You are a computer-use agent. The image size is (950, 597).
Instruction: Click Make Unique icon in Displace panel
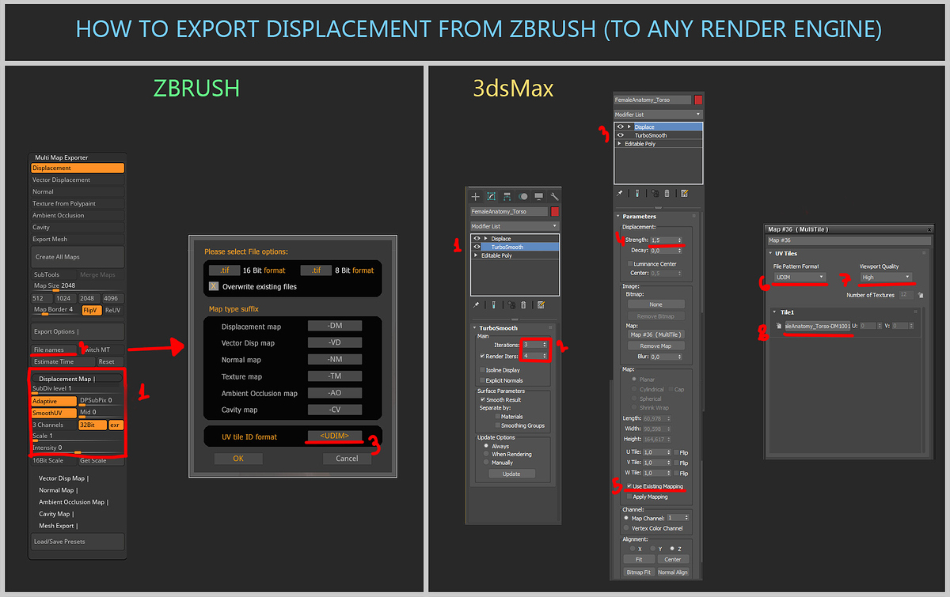[x=655, y=193]
